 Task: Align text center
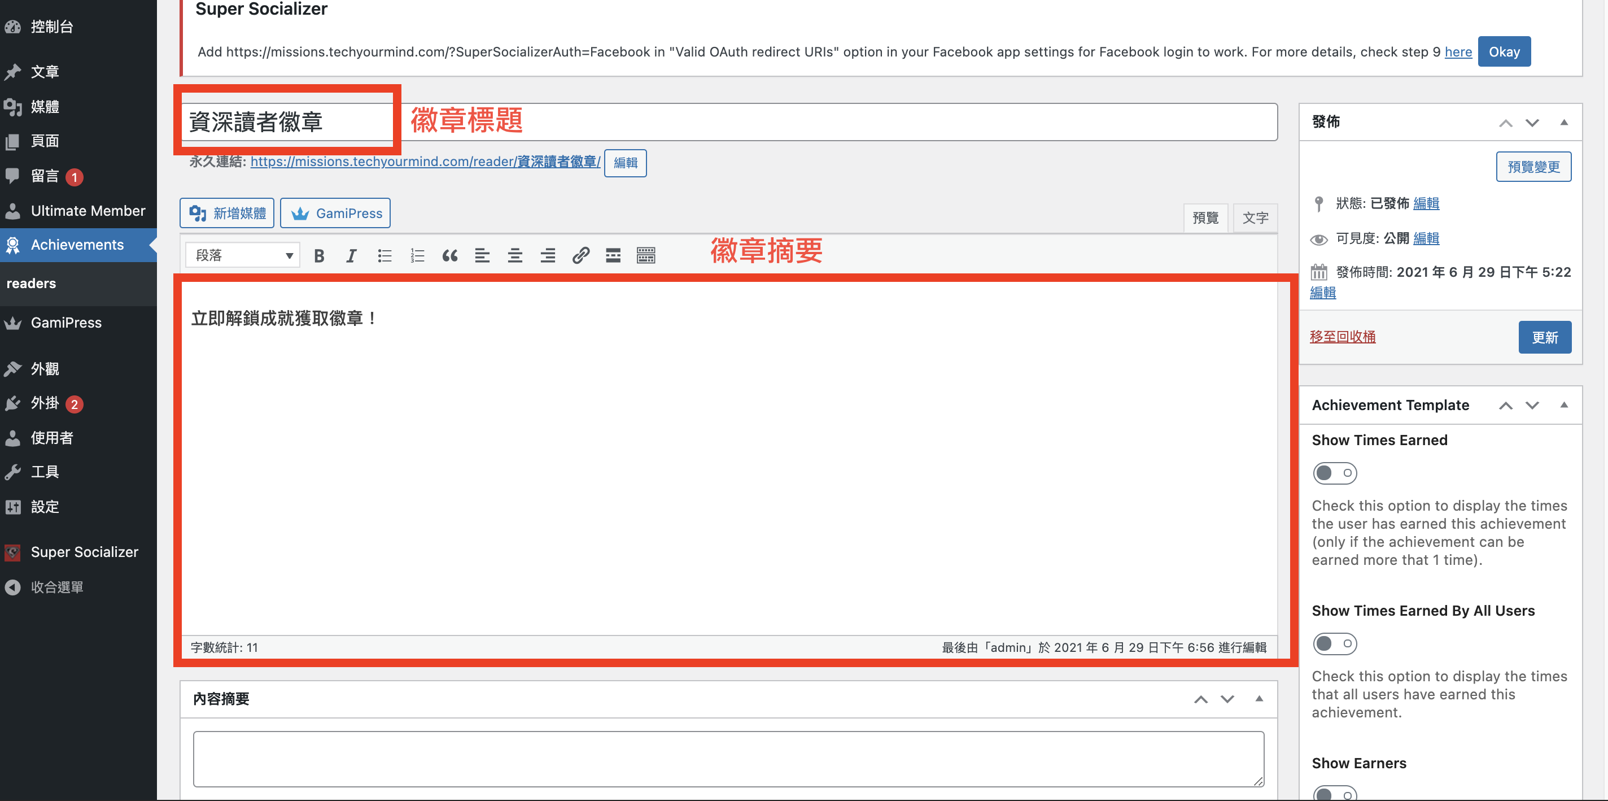click(x=515, y=255)
